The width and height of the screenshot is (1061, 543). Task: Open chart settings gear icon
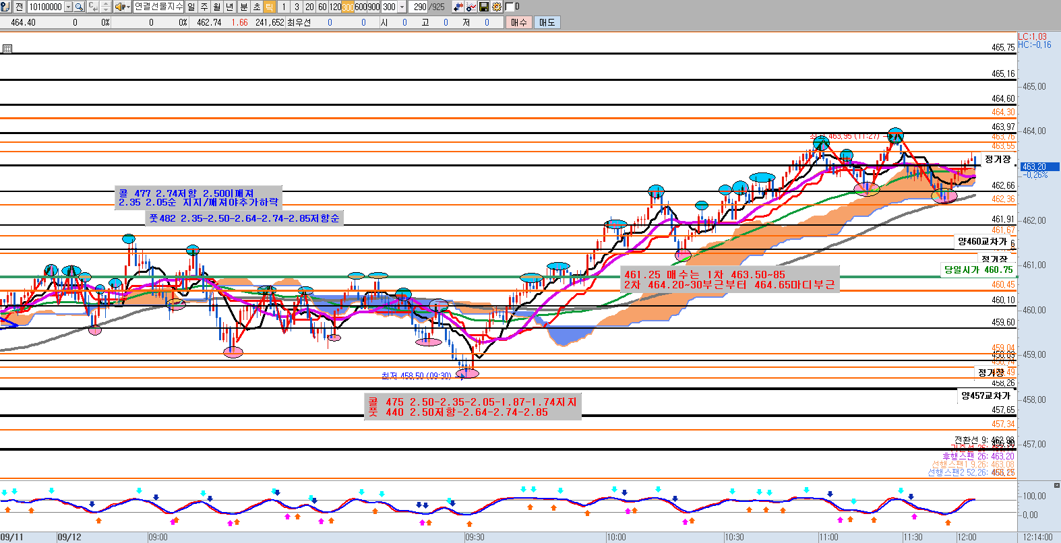[x=497, y=7]
